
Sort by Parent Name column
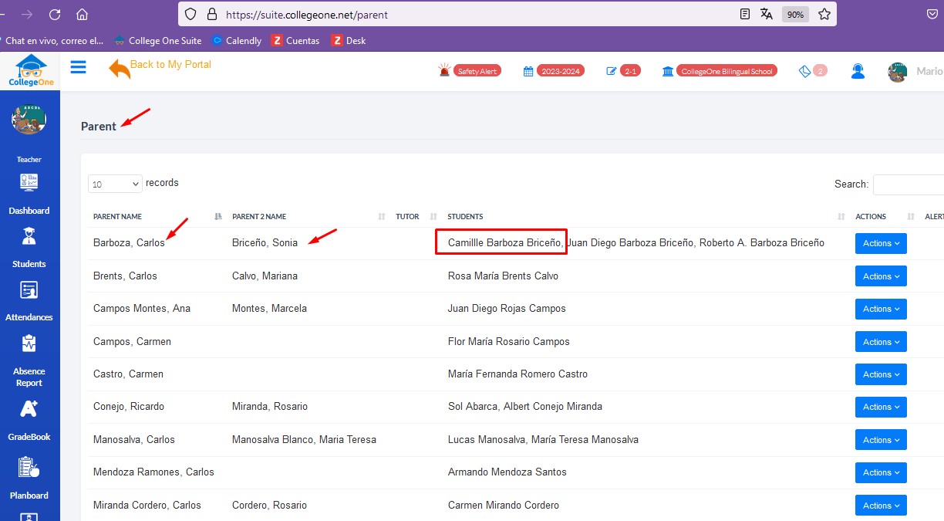[157, 217]
